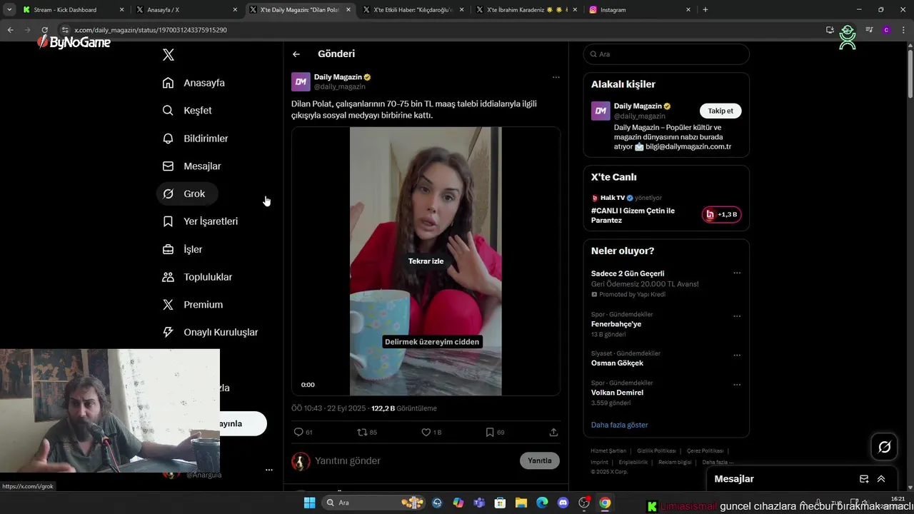The height and width of the screenshot is (514, 914).
Task: Open the Osman Gökçek trending topic
Action: point(617,363)
